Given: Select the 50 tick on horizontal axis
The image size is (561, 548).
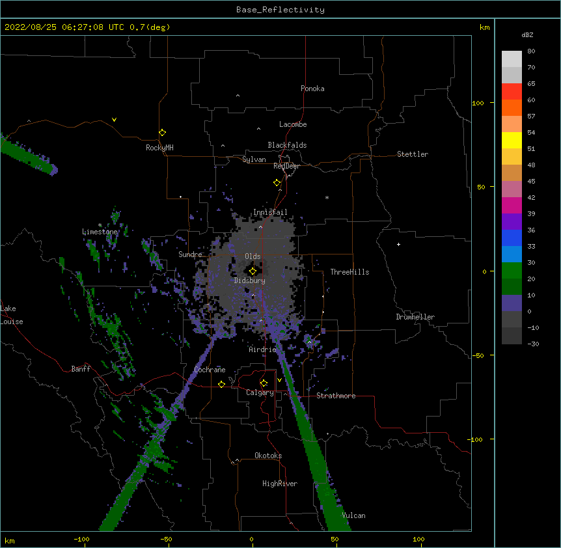Looking at the screenshot, I should pyautogui.click(x=335, y=540).
